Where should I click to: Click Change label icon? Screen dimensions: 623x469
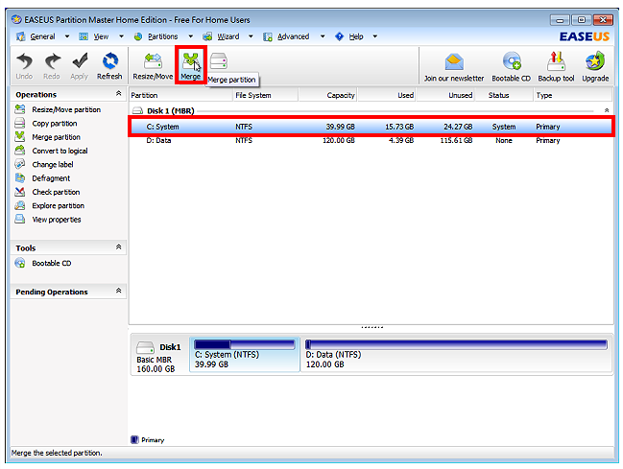20,164
